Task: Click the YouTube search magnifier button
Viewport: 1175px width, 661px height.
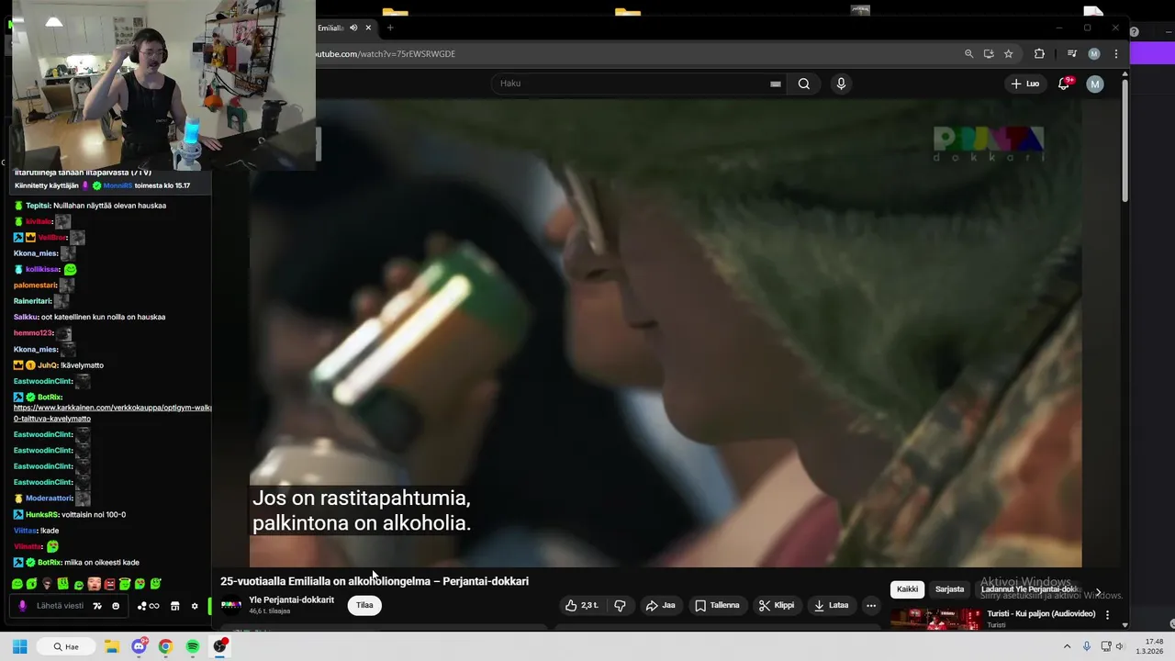Action: 804,84
